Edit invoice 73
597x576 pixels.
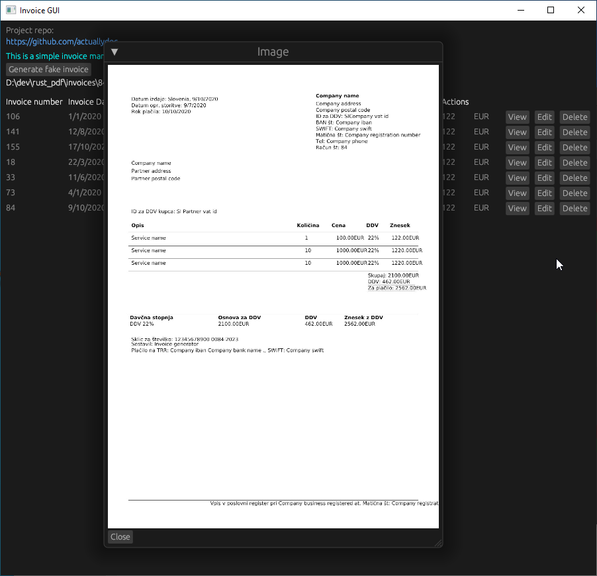pos(545,193)
